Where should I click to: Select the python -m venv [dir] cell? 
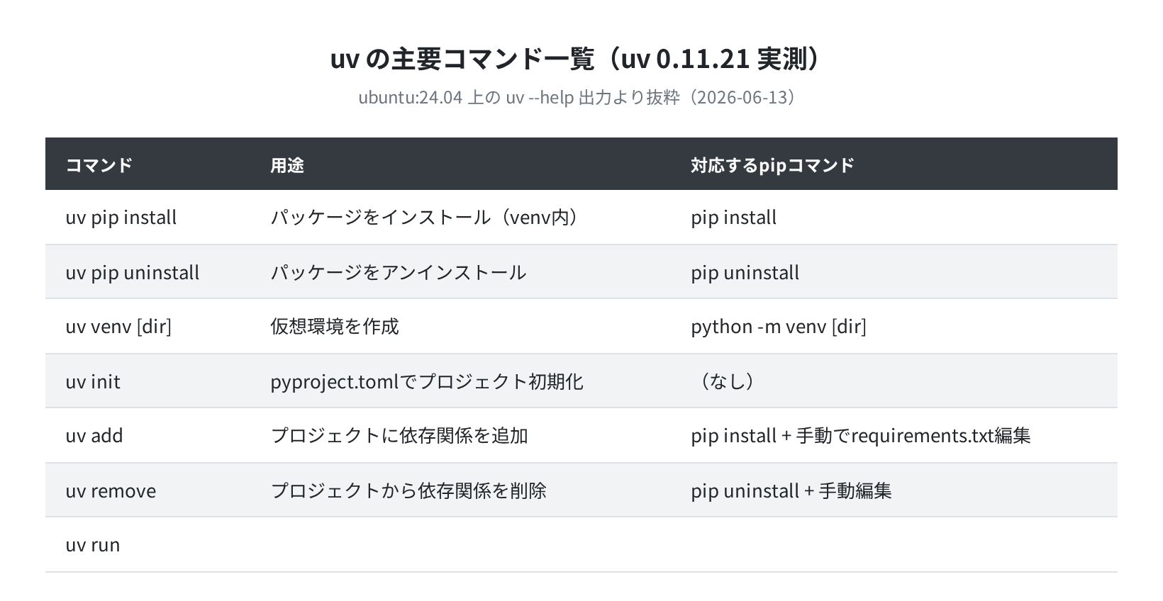pyautogui.click(x=779, y=327)
